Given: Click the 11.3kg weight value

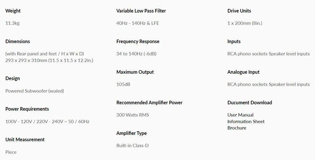Looking at the screenshot, I should coord(13,24).
